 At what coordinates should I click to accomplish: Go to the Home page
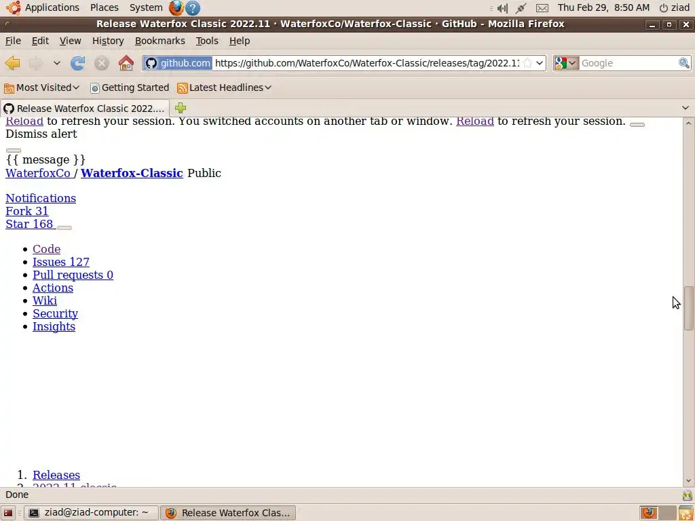pyautogui.click(x=126, y=63)
